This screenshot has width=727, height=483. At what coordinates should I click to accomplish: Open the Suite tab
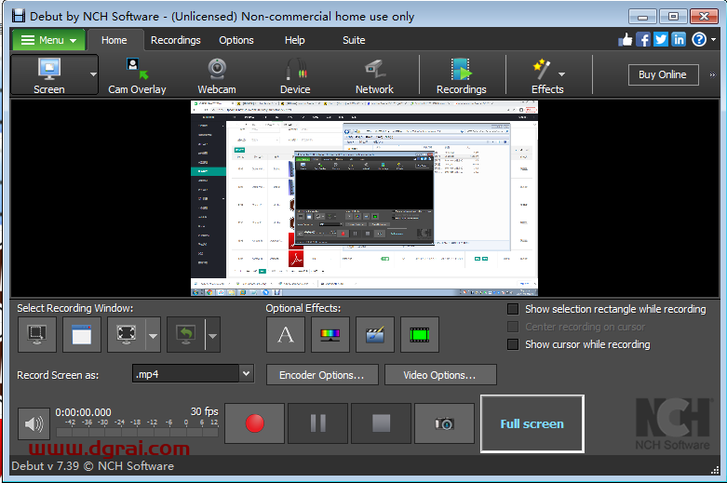click(x=354, y=40)
